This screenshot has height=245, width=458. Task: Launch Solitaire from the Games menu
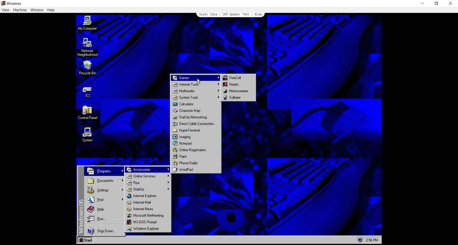tap(238, 97)
